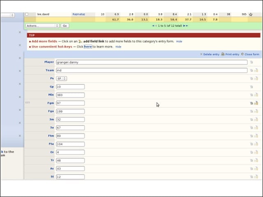Click the Min field with value 383
Viewport: 263px width, 197px height.
(70, 95)
